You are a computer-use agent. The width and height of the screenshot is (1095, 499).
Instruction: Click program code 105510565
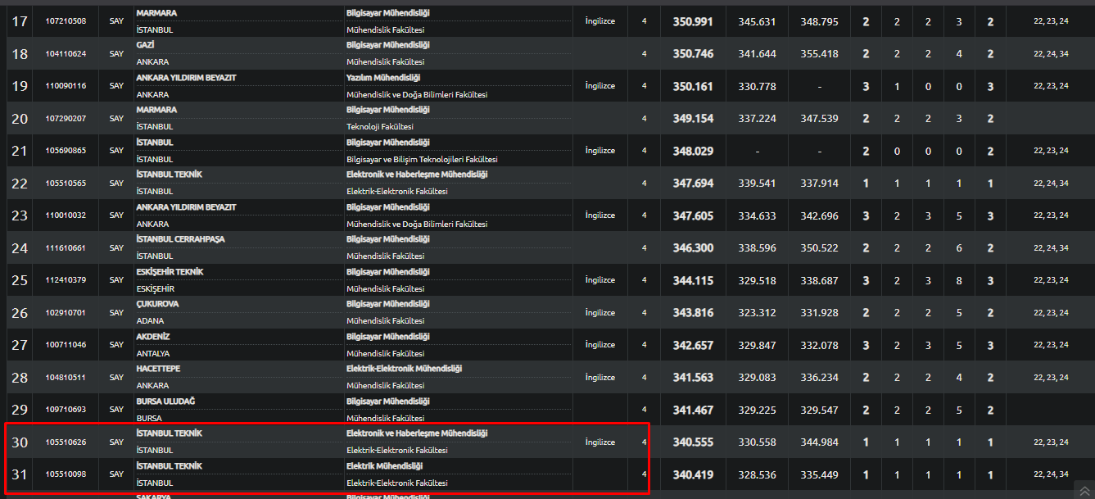click(x=66, y=183)
